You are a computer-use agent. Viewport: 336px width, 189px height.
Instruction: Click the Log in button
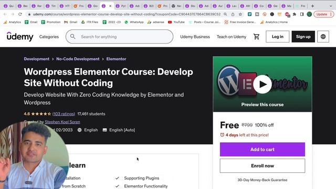click(x=278, y=37)
